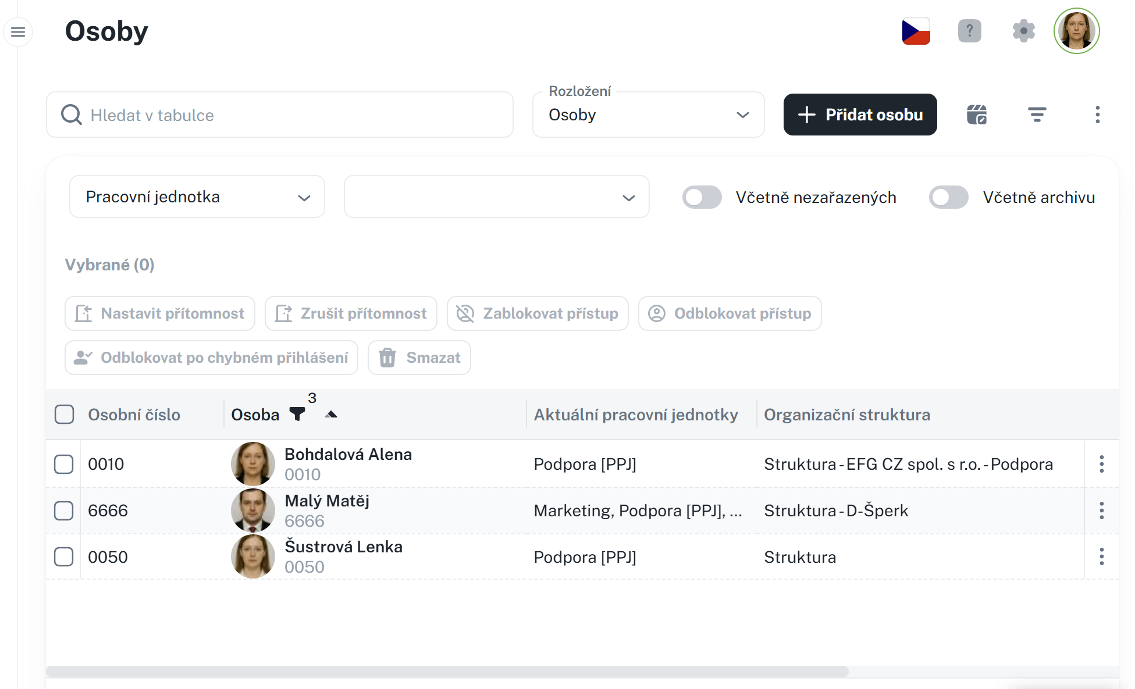Click the calendar edit icon
Image resolution: width=1135 pixels, height=689 pixels.
tap(977, 115)
